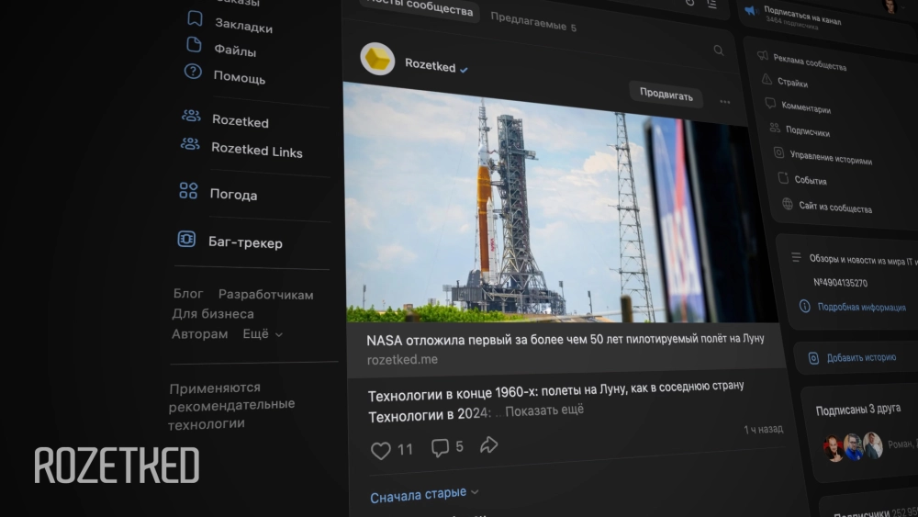918x517 pixels.
Task: Click the Сайт из сообщества globe icon
Action: (x=788, y=204)
